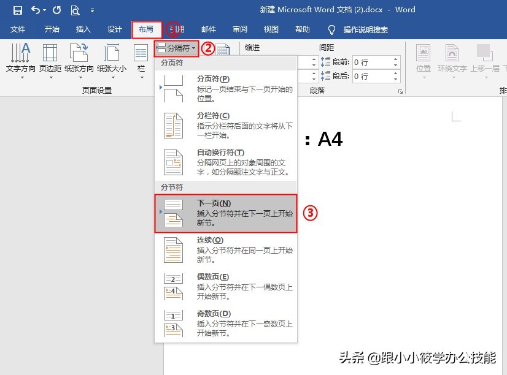Image resolution: width=507 pixels, height=375 pixels.
Task: Open the 视图 View tab
Action: pos(271,29)
